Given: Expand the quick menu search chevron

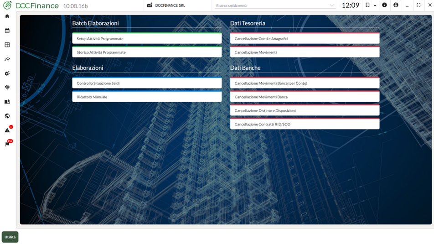Looking at the screenshot, I should point(332,5).
